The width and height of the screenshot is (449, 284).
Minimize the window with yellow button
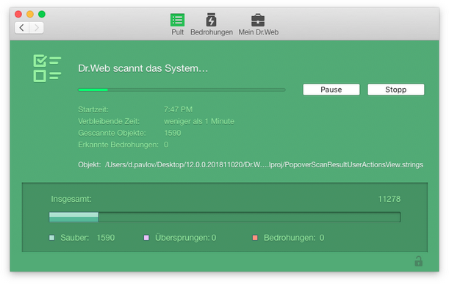click(30, 14)
